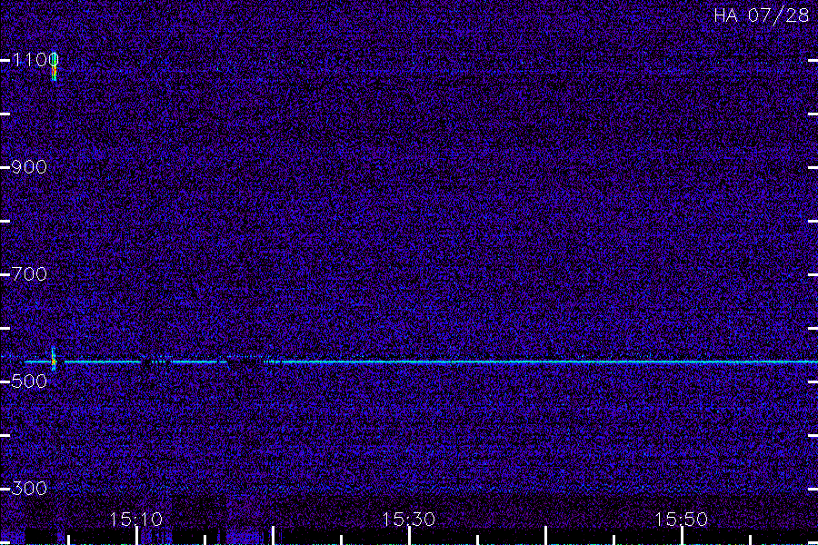Click the "700" frequency axis label
The image size is (818, 545).
(x=29, y=273)
